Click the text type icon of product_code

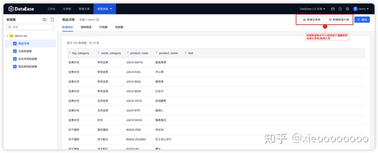point(128,53)
